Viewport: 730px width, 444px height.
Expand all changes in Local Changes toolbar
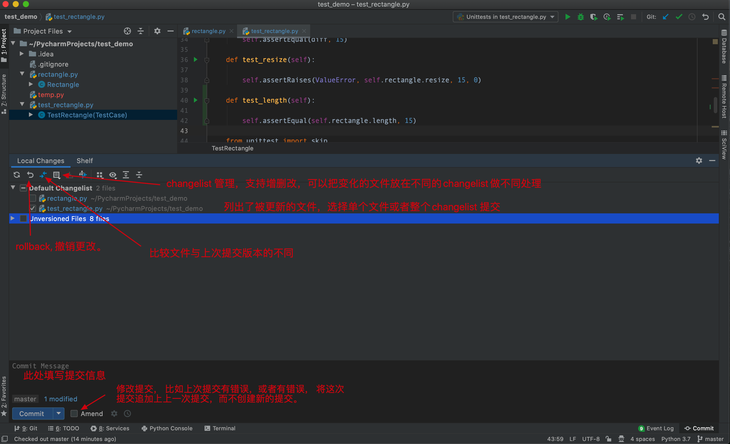126,175
